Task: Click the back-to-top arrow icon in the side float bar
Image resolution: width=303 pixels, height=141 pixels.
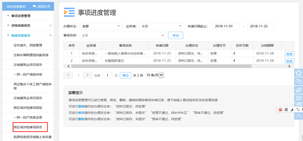Action: coord(299,116)
